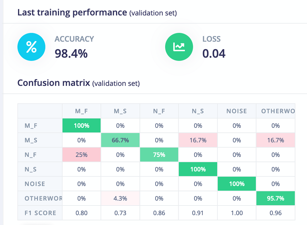Select the M_F column header
Image resolution: width=307 pixels, height=225 pixels.
point(81,111)
